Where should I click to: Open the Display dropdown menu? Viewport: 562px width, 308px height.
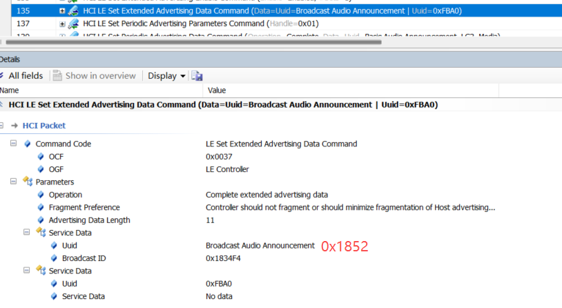(x=168, y=76)
